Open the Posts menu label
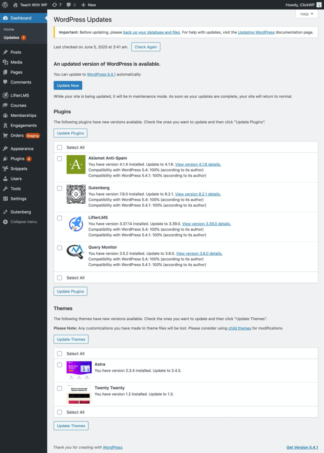 pyautogui.click(x=16, y=52)
